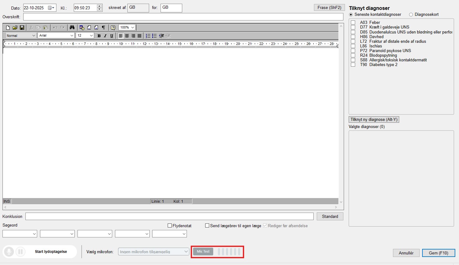Apply underline formatting
Viewport: 459px width, 265px height.
pyautogui.click(x=112, y=36)
